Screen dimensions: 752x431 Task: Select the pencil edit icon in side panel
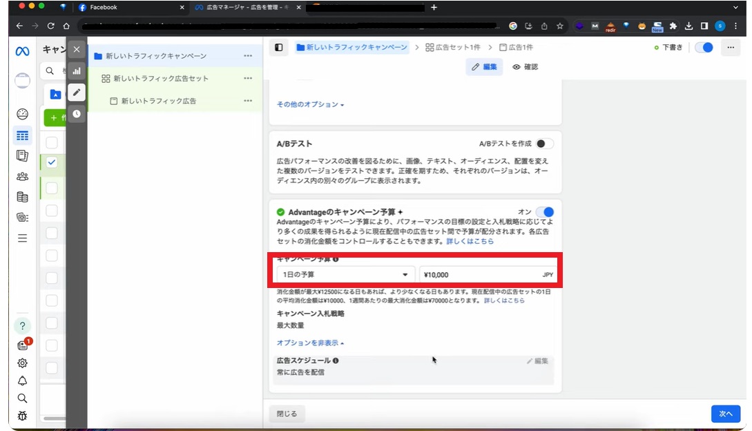tap(77, 93)
